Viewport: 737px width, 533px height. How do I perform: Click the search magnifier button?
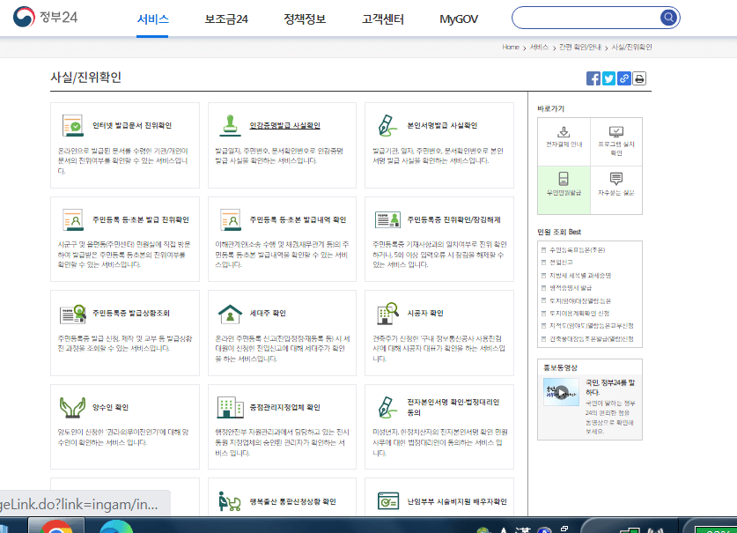[668, 18]
